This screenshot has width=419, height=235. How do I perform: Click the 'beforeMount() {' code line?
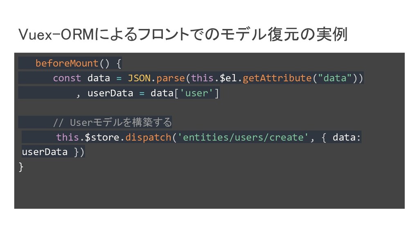pos(79,63)
